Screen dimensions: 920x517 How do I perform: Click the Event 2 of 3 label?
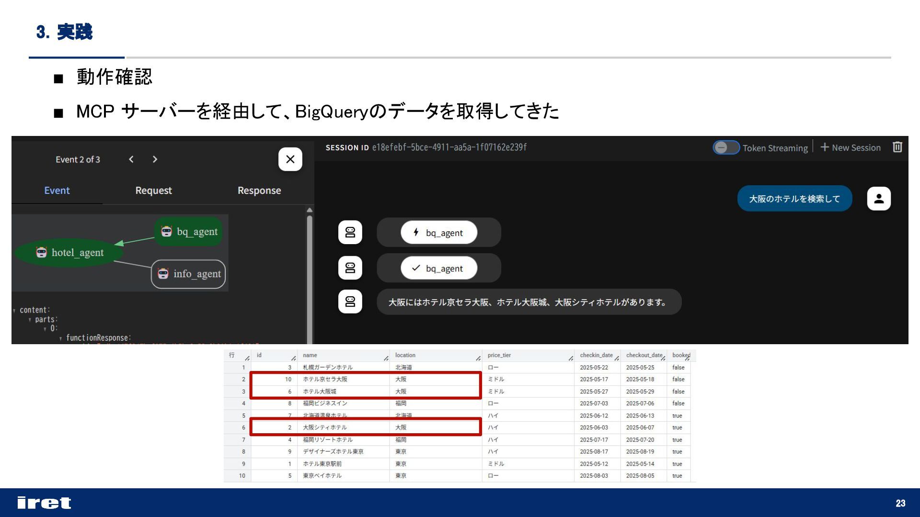pos(78,159)
